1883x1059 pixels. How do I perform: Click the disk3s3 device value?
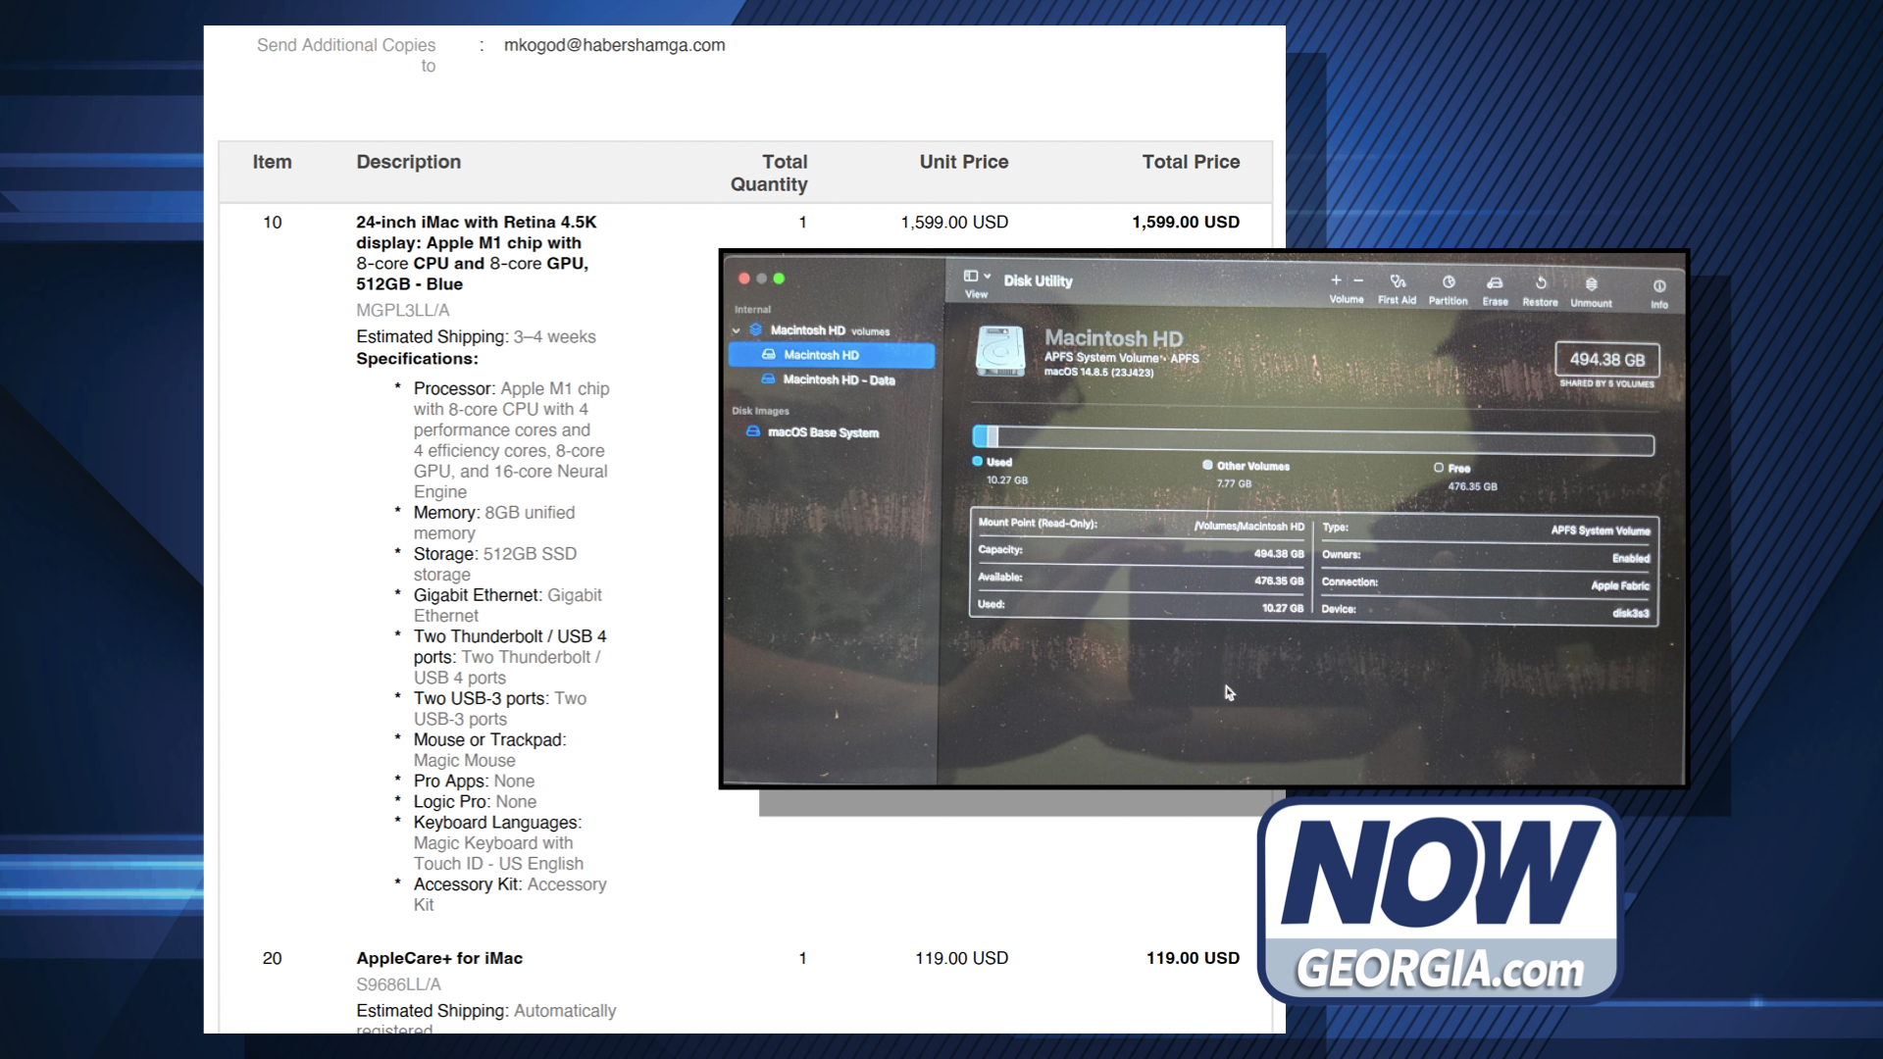(x=1631, y=613)
